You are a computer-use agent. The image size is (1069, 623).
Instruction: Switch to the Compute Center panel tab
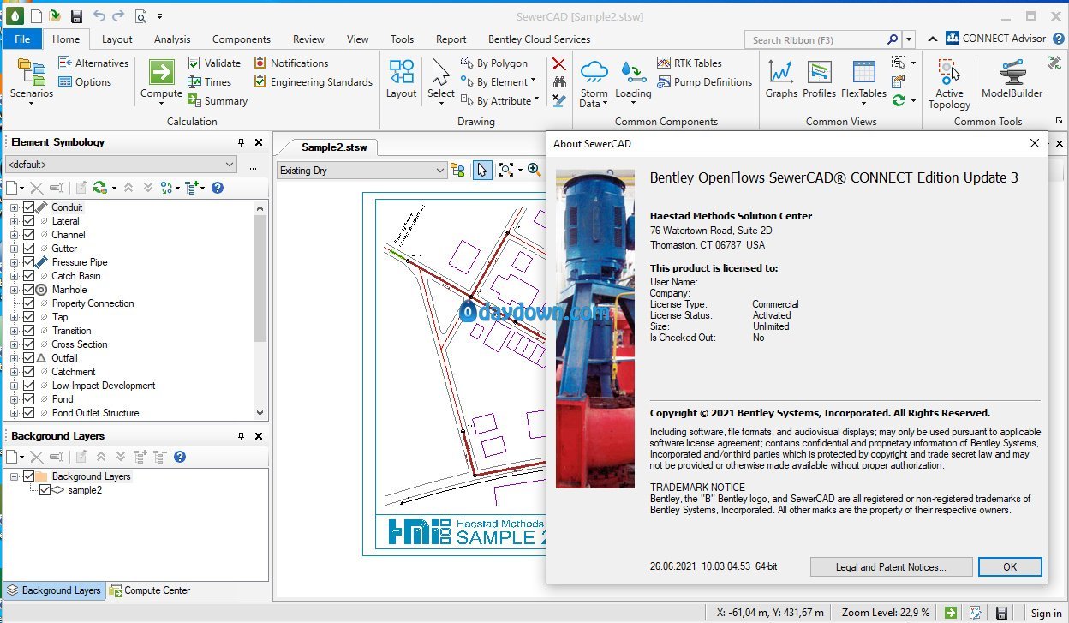click(x=150, y=590)
